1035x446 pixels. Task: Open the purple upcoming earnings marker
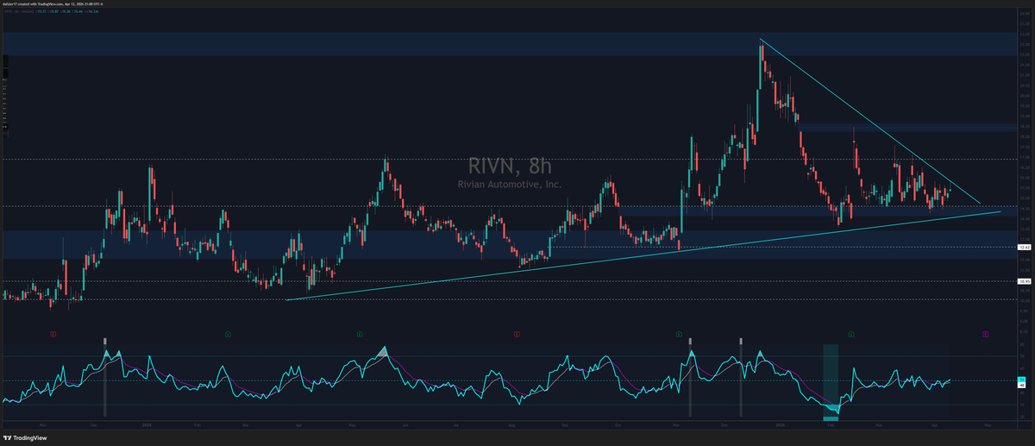[x=985, y=332]
